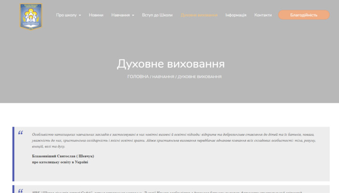Select the highlighted Духовне виховання nav item
Image resolution: width=339 pixels, height=193 pixels.
pos(199,15)
